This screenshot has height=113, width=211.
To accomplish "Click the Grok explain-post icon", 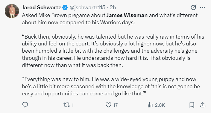I will click(193, 7).
